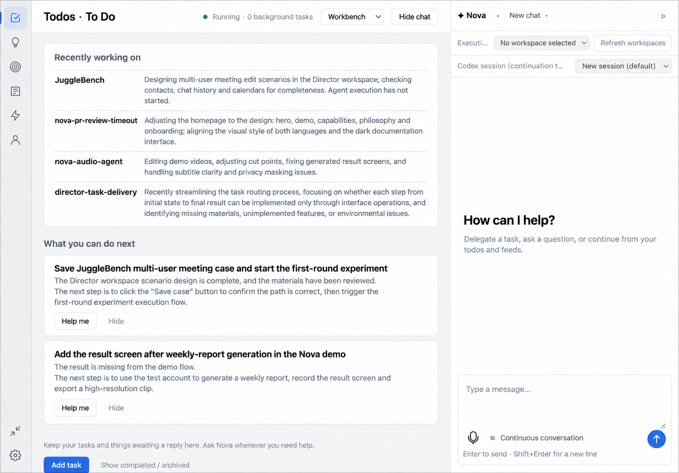
Task: Open the No workspace selected dropdown
Action: pos(542,43)
